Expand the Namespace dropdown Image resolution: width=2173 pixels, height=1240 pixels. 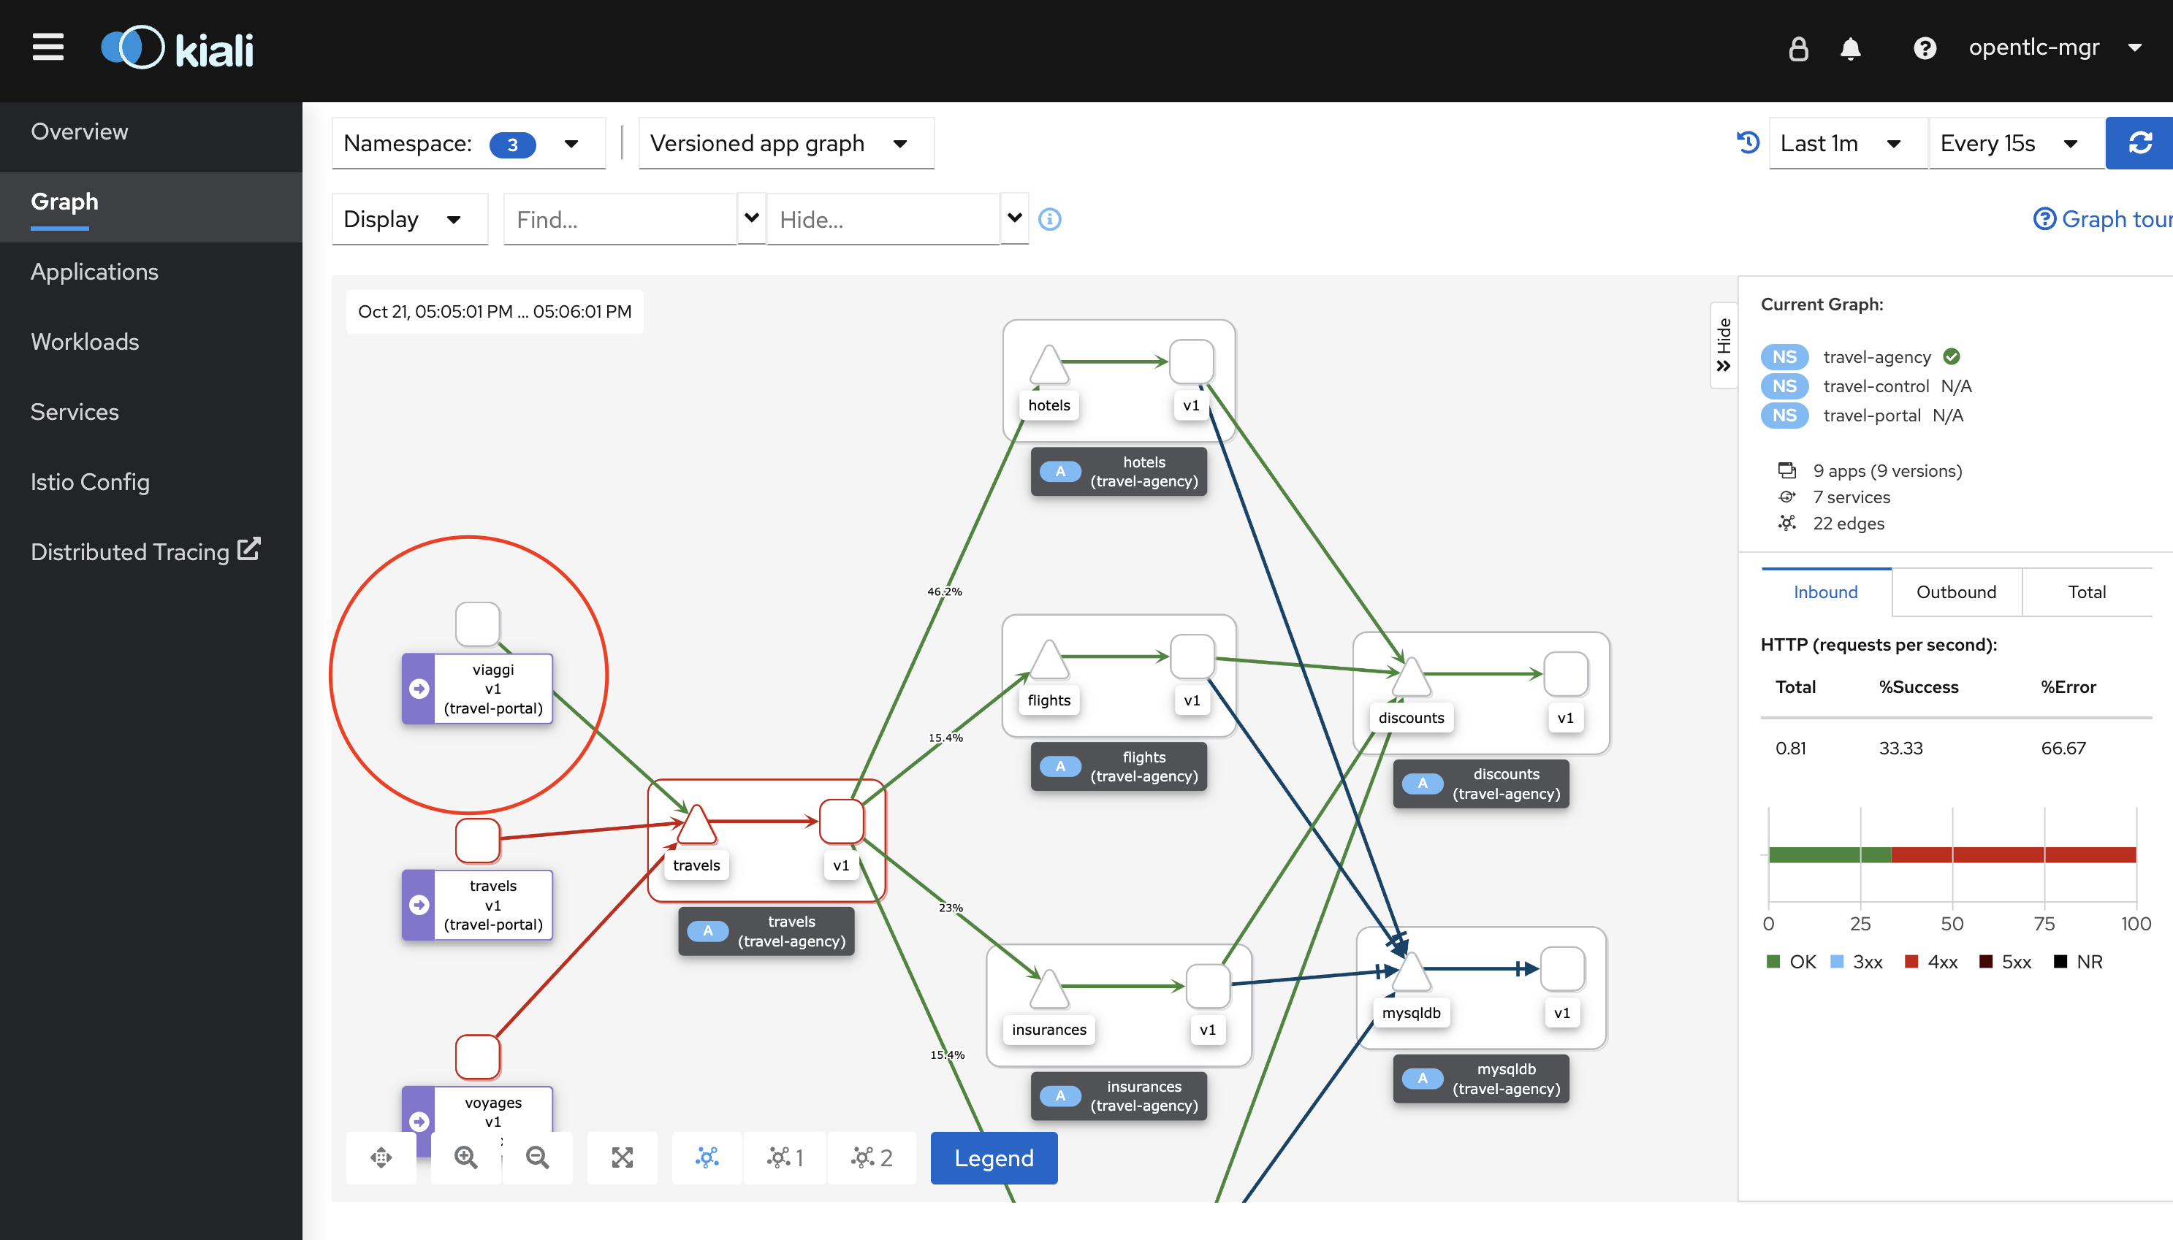(x=468, y=144)
